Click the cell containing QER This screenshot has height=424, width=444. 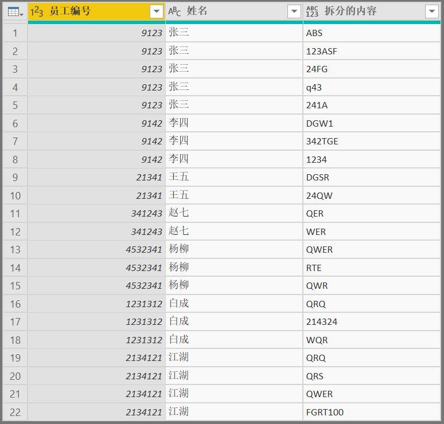372,214
